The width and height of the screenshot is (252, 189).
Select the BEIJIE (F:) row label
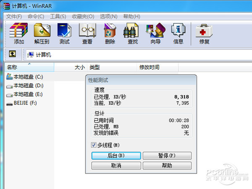pos(25,103)
